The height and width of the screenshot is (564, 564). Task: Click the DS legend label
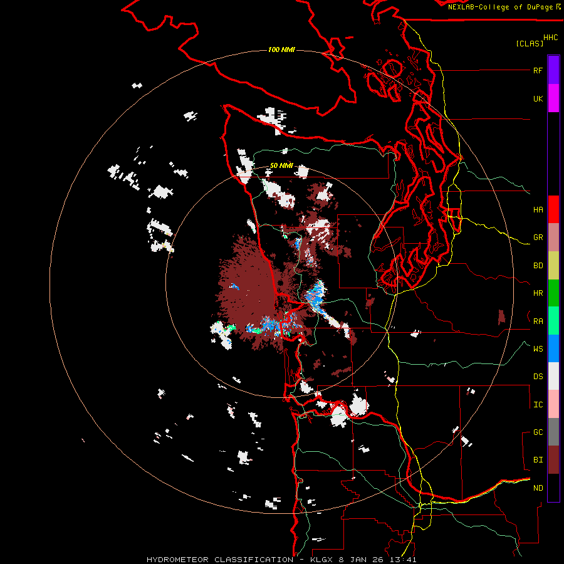pos(538,377)
